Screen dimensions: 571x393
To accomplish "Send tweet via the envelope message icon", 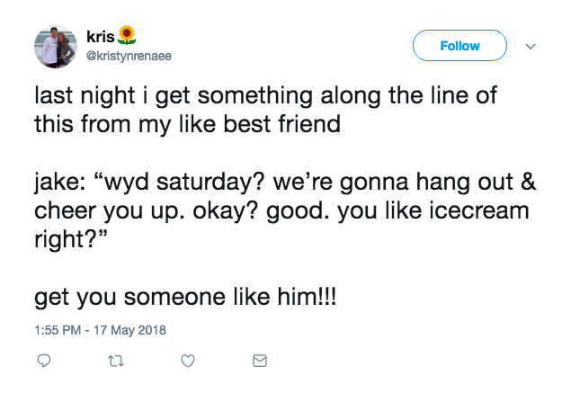I will click(x=260, y=361).
